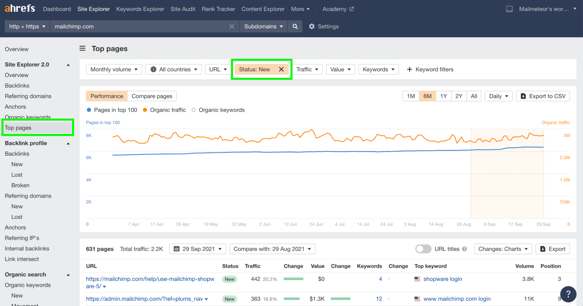
Task: Open Content Explorer
Action: [x=263, y=9]
